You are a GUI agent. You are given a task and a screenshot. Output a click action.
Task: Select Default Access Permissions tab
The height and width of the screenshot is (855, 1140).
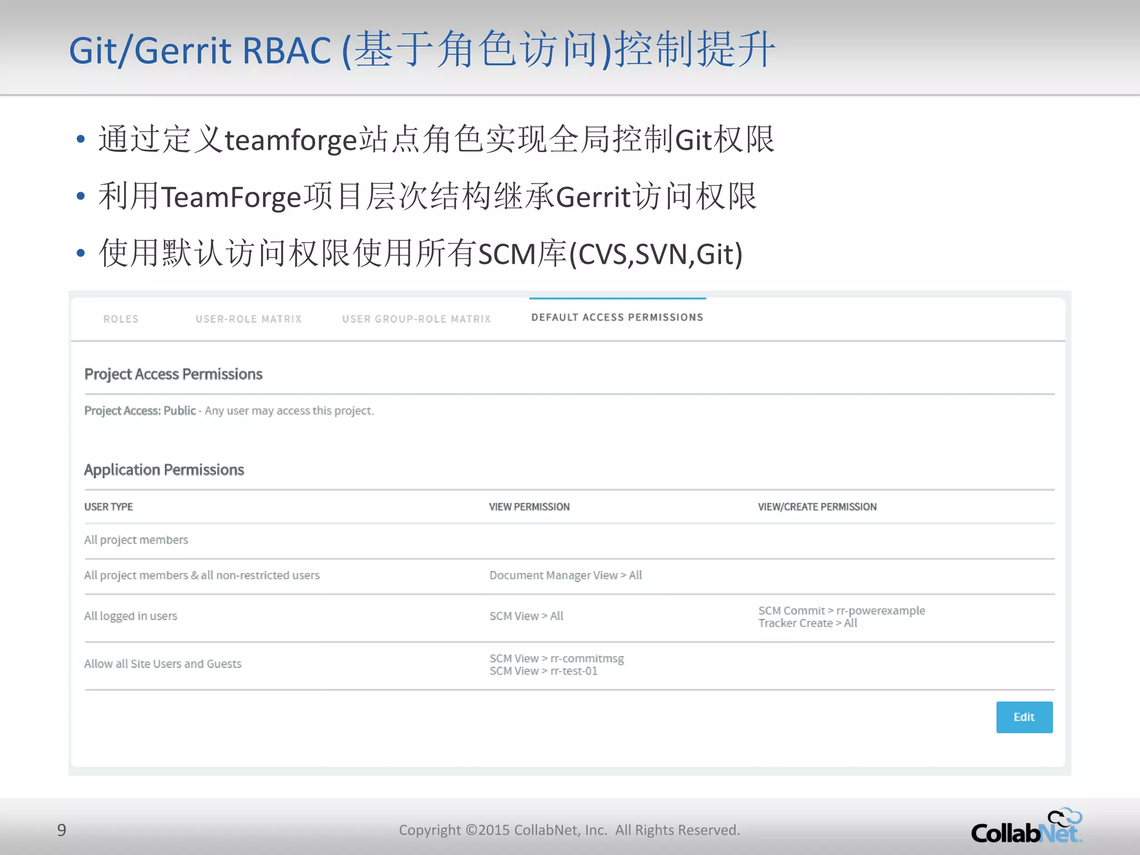pos(617,317)
